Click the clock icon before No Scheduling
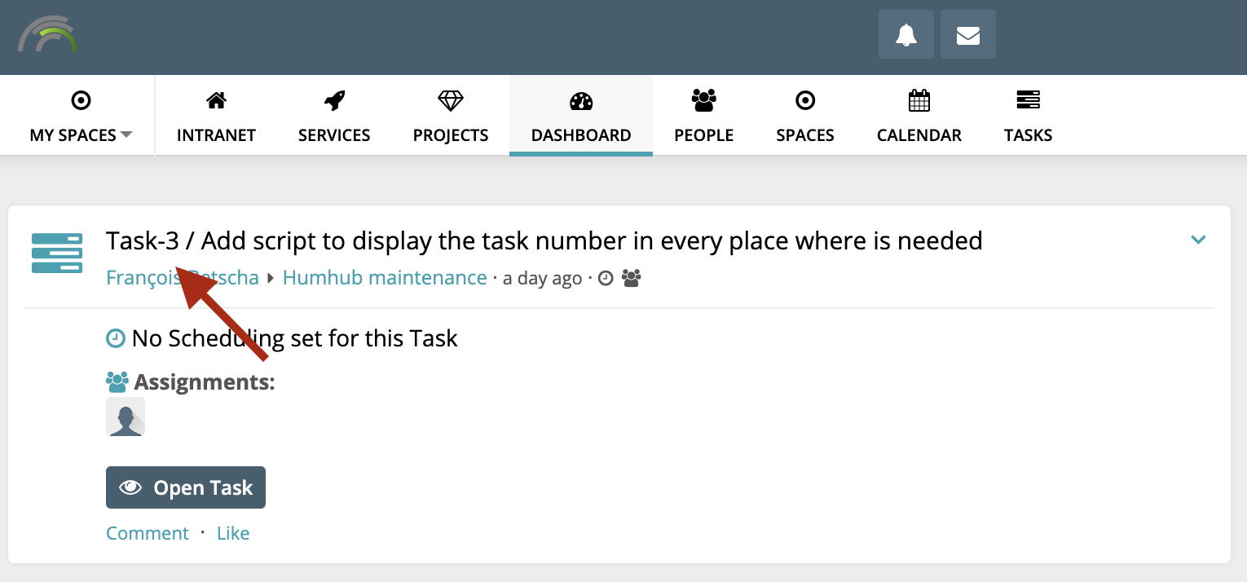This screenshot has height=582, width=1247. [117, 338]
